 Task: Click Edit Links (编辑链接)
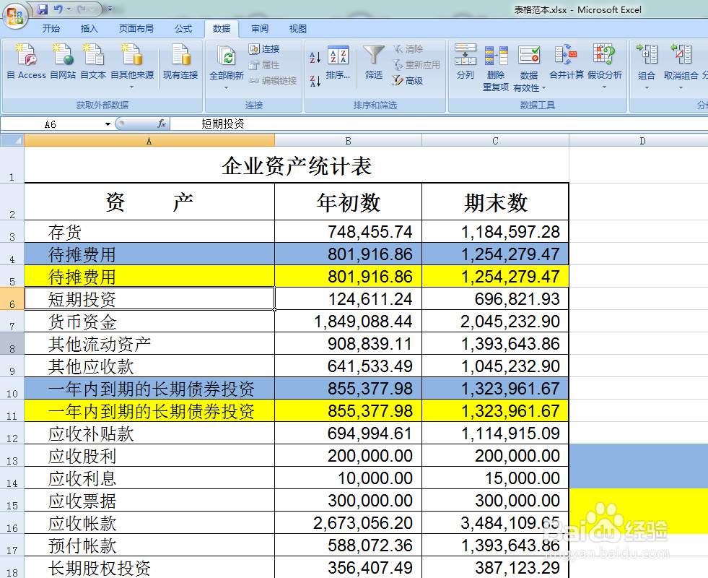[273, 80]
